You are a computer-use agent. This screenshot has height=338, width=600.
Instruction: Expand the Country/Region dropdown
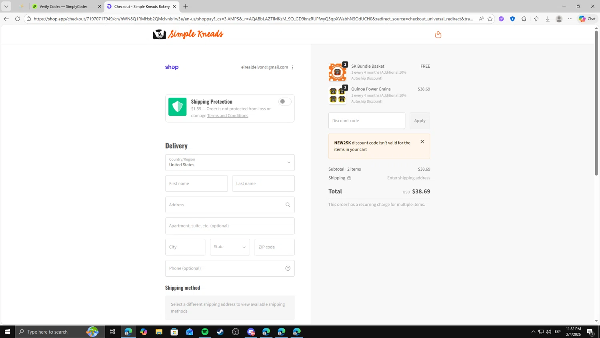pos(230,163)
